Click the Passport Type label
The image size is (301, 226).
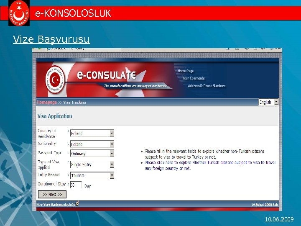tap(50, 153)
